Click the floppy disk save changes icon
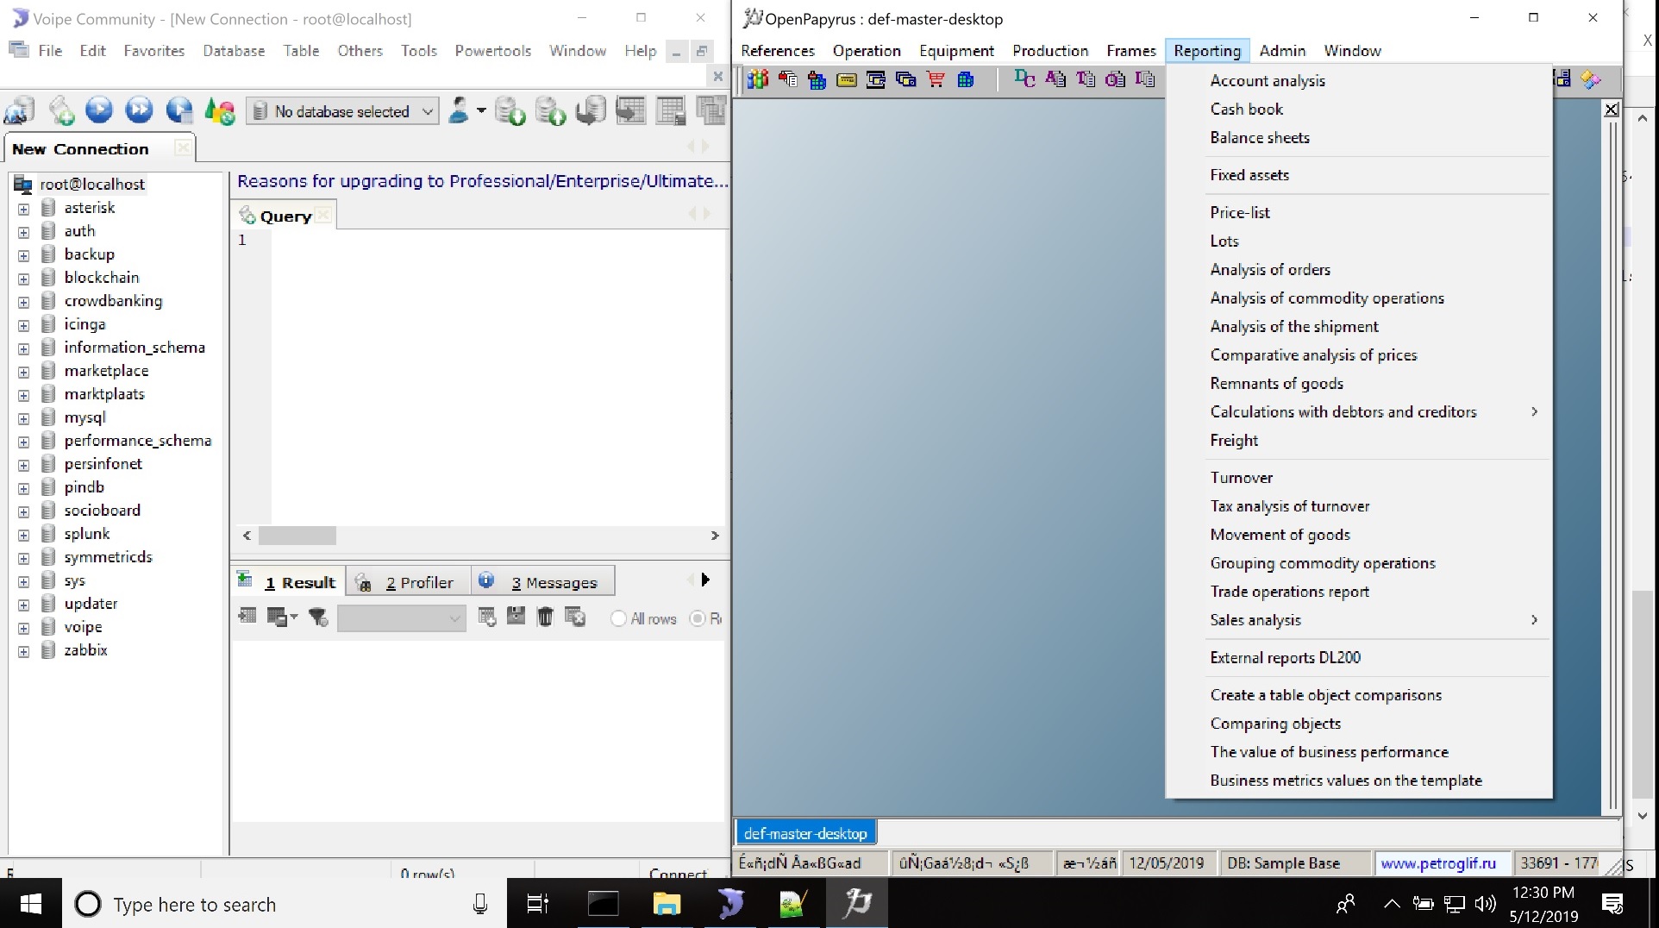The image size is (1659, 928). pos(516,617)
